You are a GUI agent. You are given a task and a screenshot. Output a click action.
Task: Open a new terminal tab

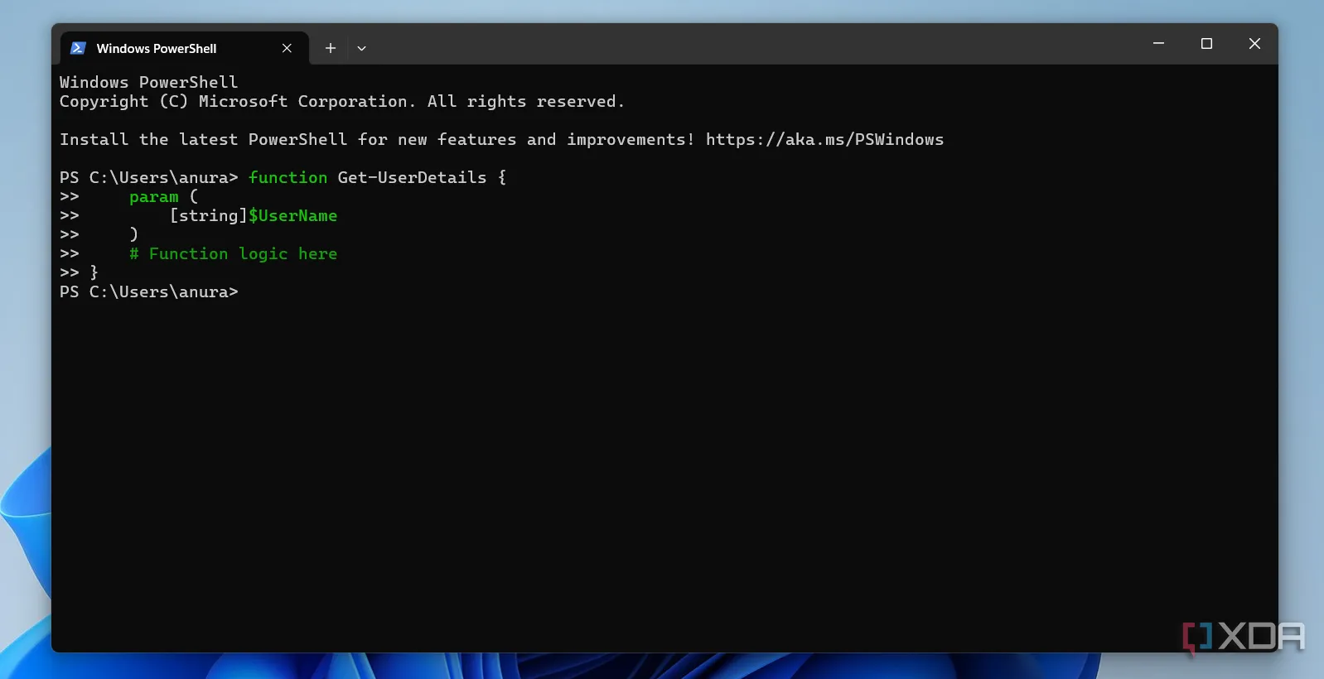click(331, 48)
